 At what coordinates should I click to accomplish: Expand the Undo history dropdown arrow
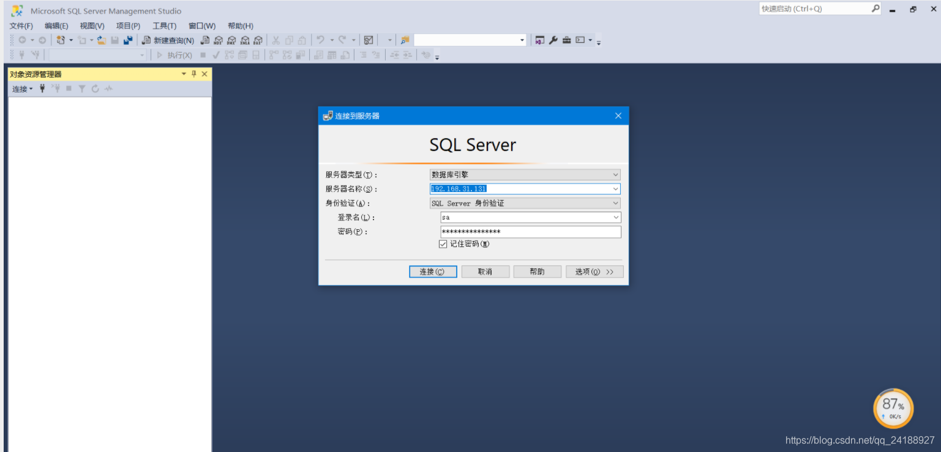(331, 40)
